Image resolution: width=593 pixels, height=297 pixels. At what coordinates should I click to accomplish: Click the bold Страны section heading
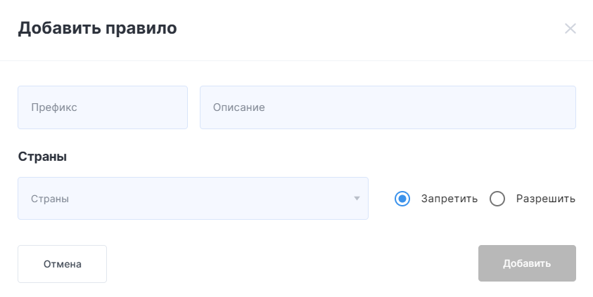point(42,157)
